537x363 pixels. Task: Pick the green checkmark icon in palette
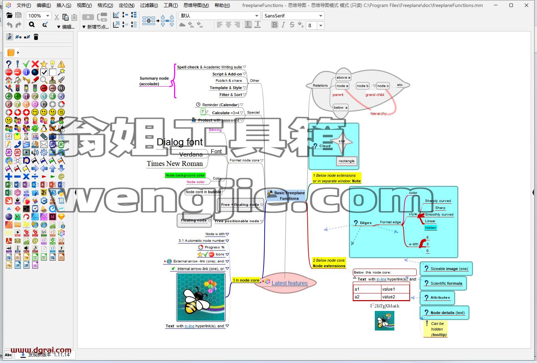[x=26, y=64]
